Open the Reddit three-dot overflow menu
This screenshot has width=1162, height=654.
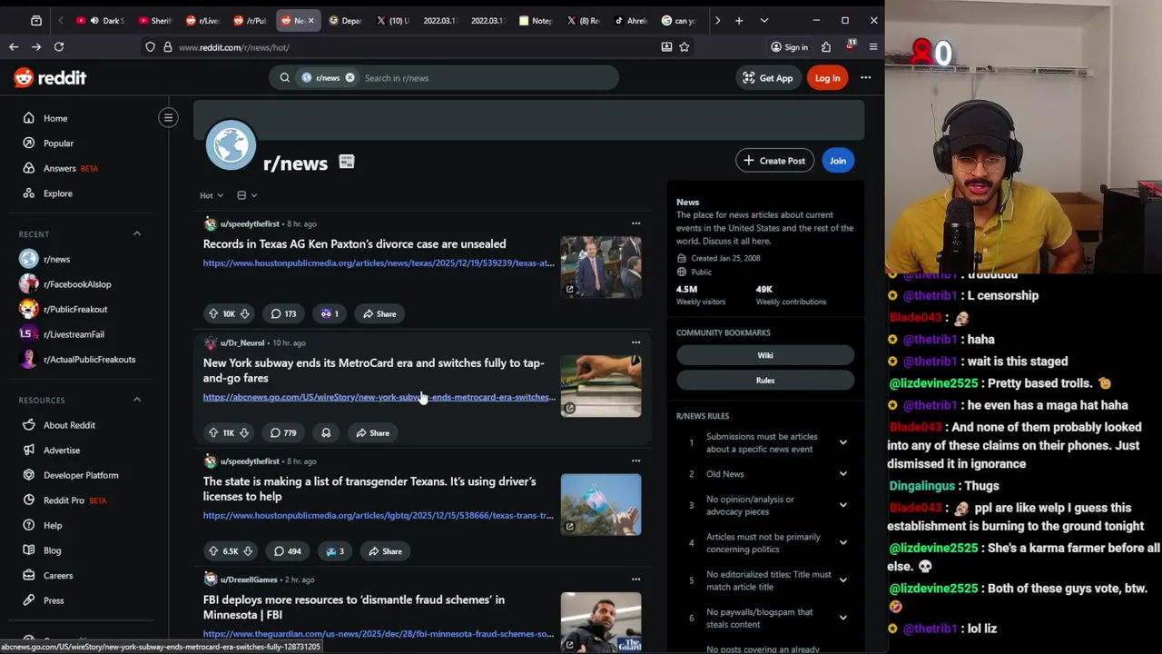866,78
